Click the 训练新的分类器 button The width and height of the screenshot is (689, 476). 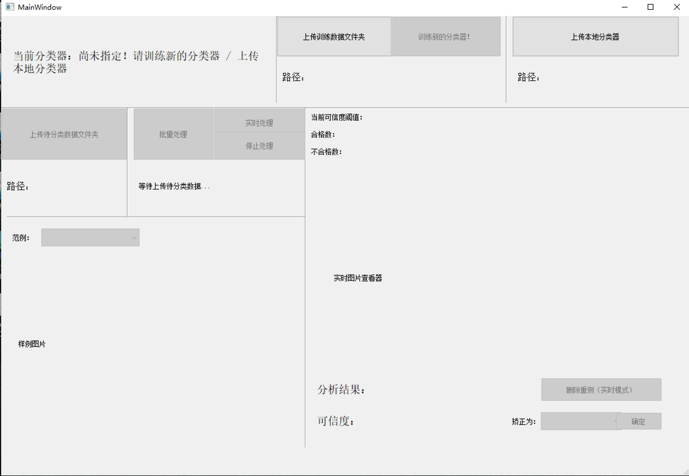pyautogui.click(x=446, y=36)
